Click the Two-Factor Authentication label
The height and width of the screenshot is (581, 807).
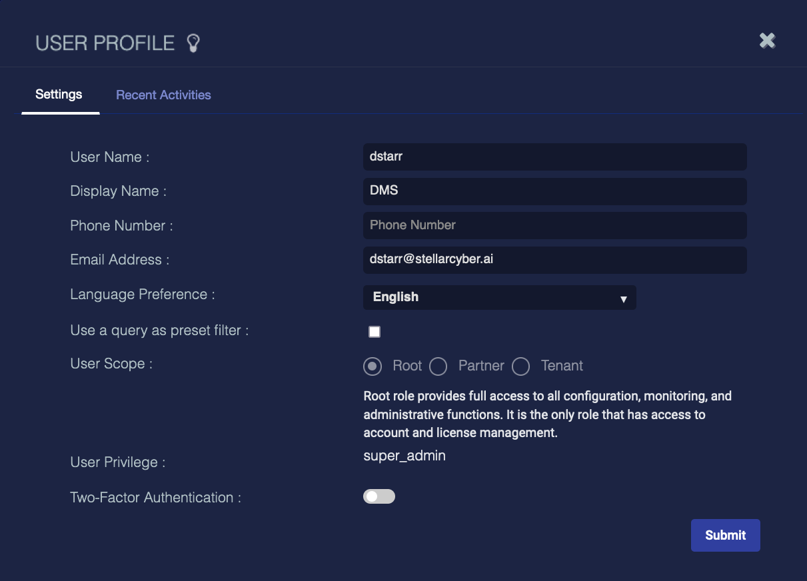155,498
